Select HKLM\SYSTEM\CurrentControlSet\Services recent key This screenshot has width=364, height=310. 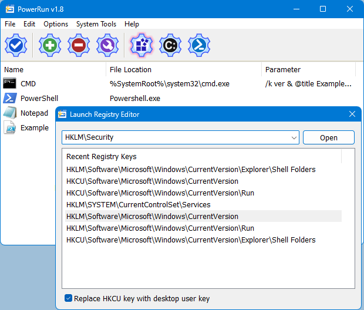pyautogui.click(x=138, y=204)
